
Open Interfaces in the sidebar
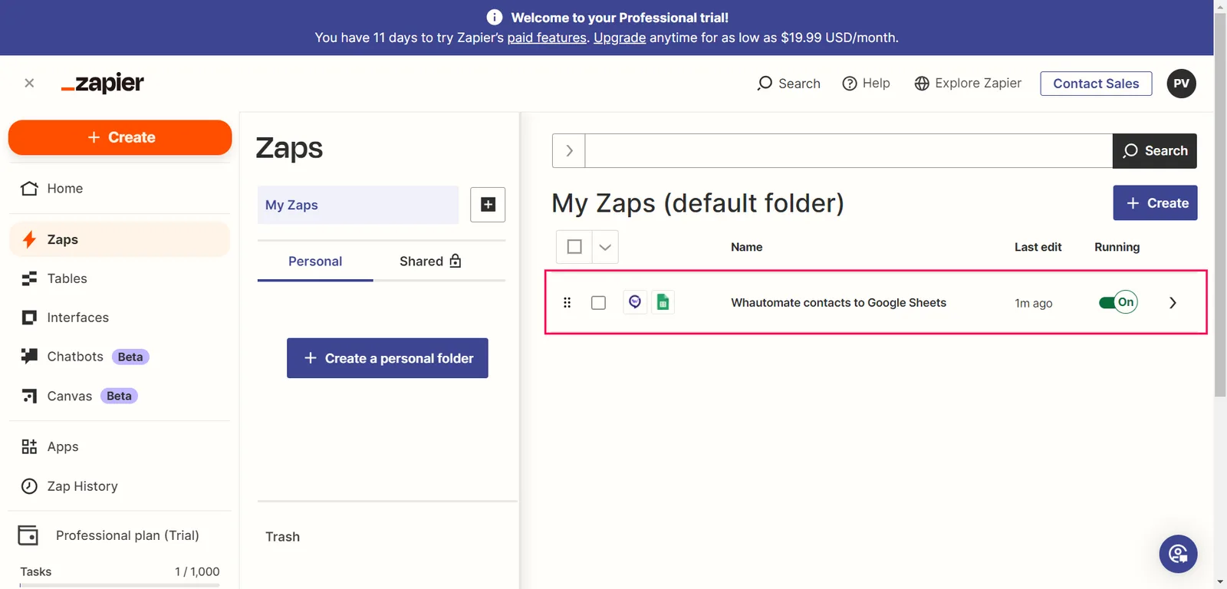point(120,318)
